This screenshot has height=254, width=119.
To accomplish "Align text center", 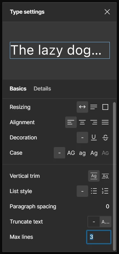I will [82, 122].
